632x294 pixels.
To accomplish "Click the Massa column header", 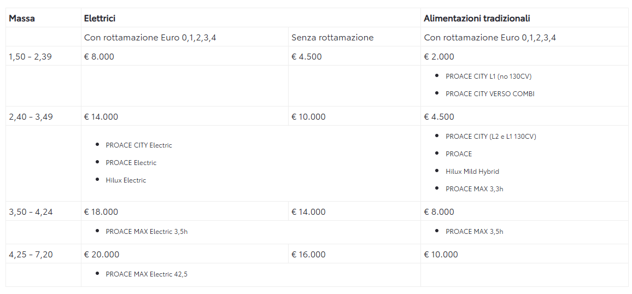I will (x=22, y=18).
